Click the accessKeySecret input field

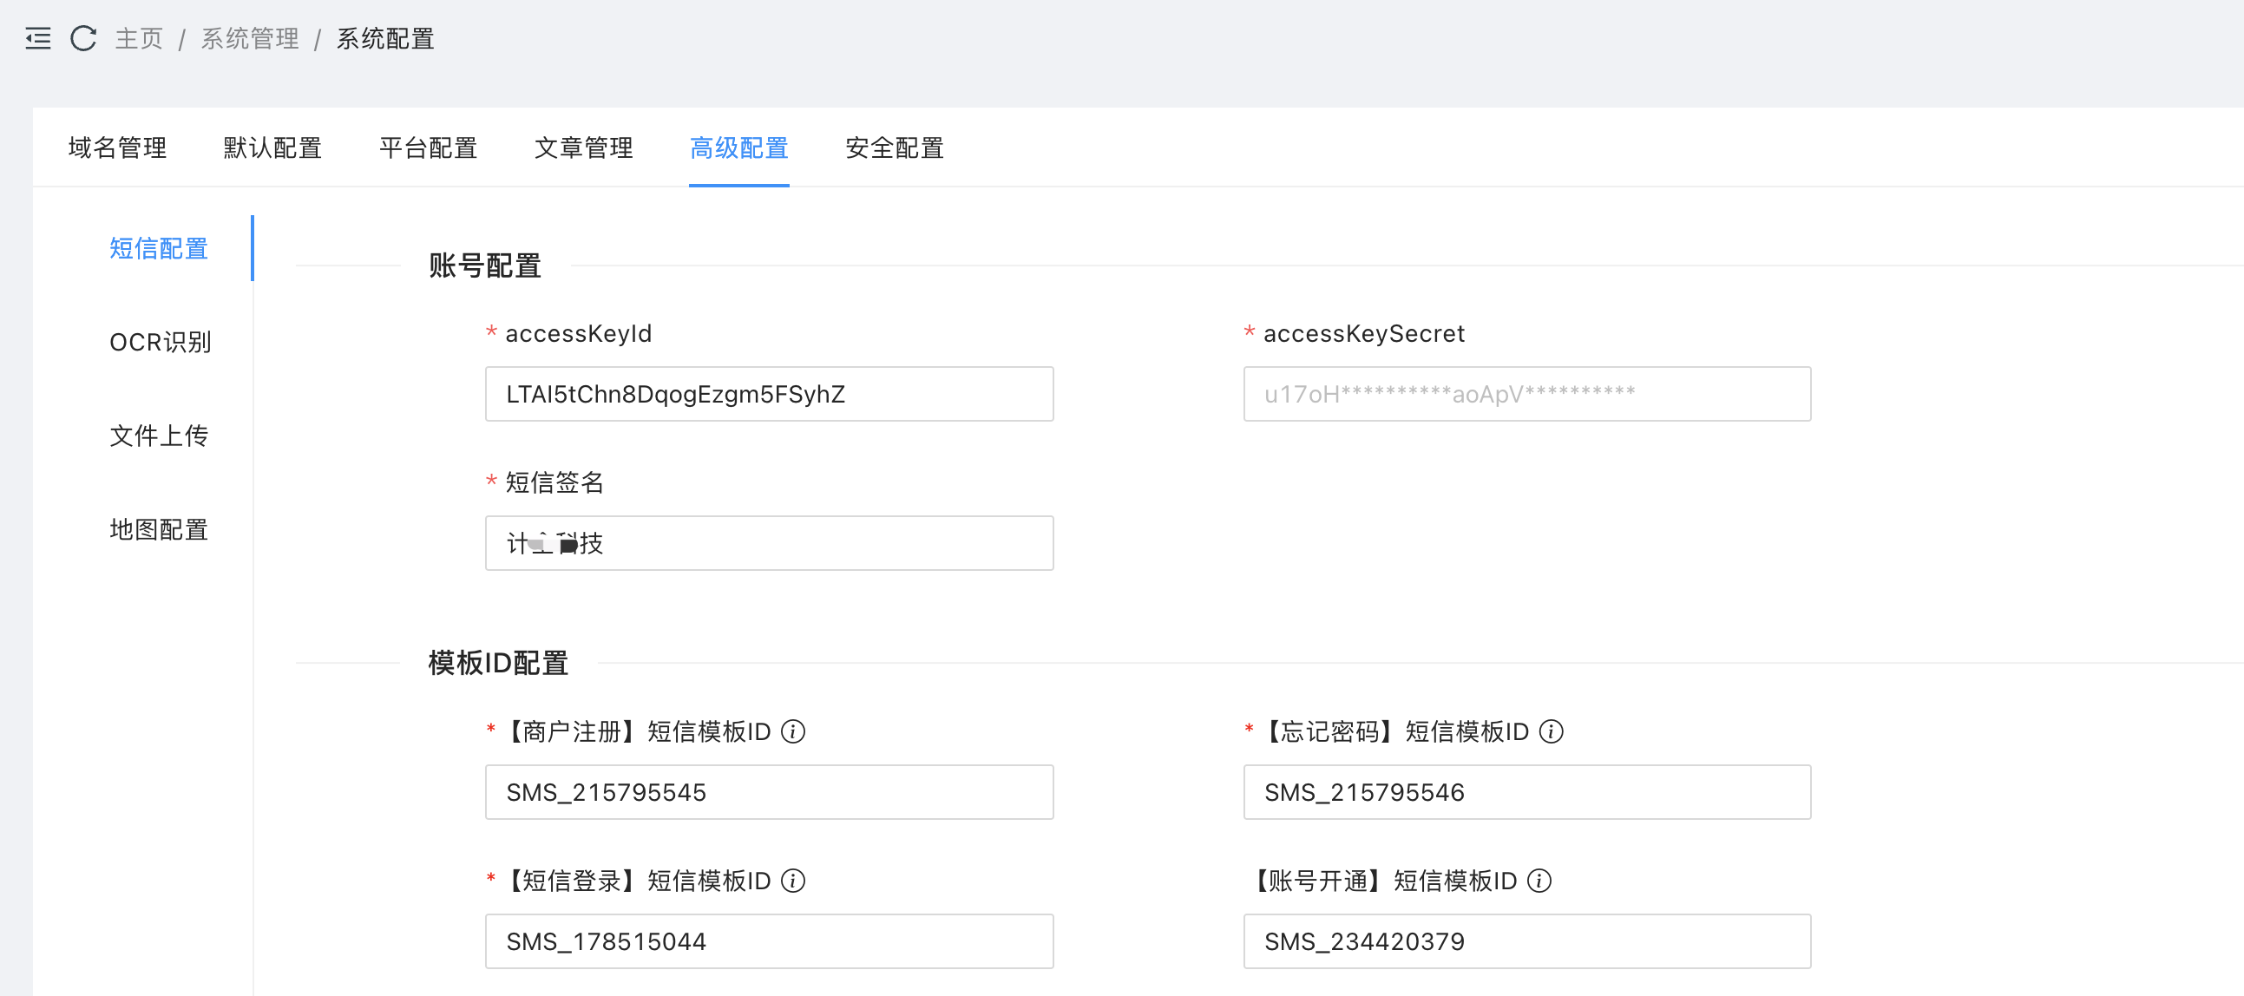[1526, 394]
